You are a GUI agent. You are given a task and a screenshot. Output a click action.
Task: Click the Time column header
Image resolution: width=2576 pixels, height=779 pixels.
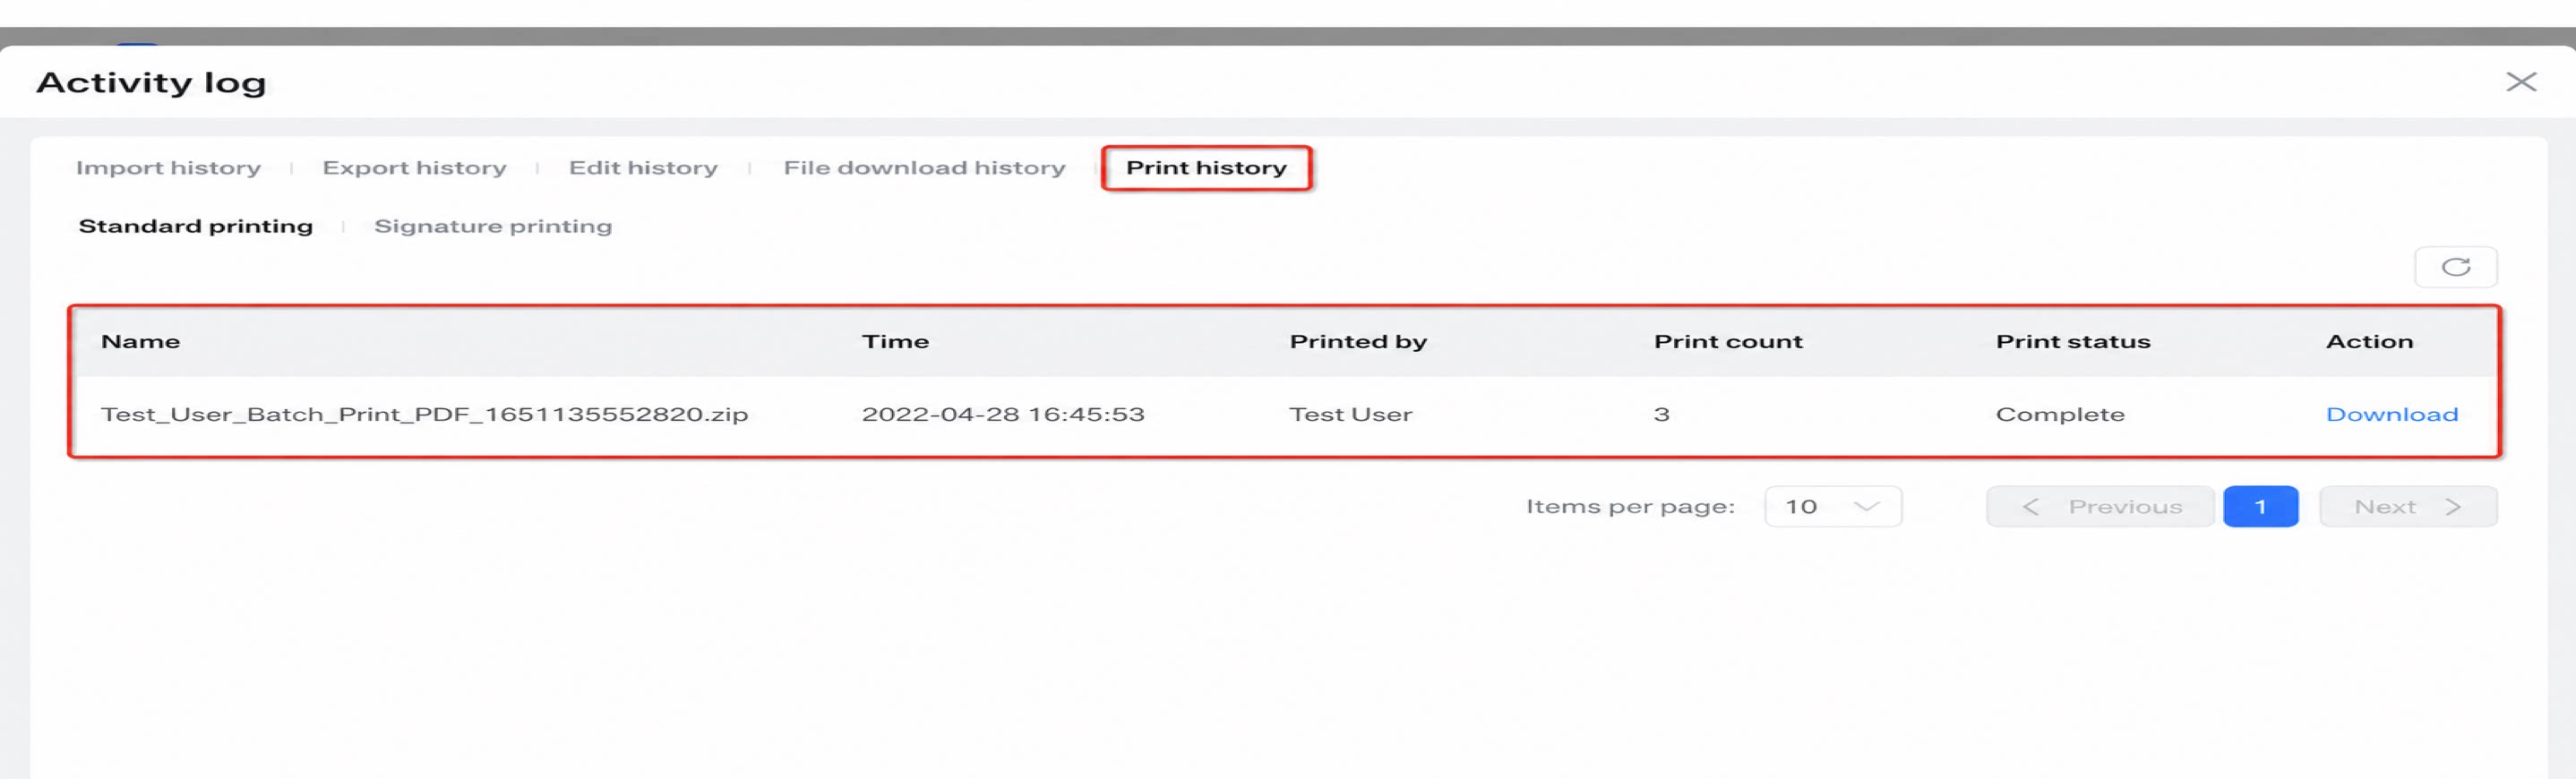point(895,342)
